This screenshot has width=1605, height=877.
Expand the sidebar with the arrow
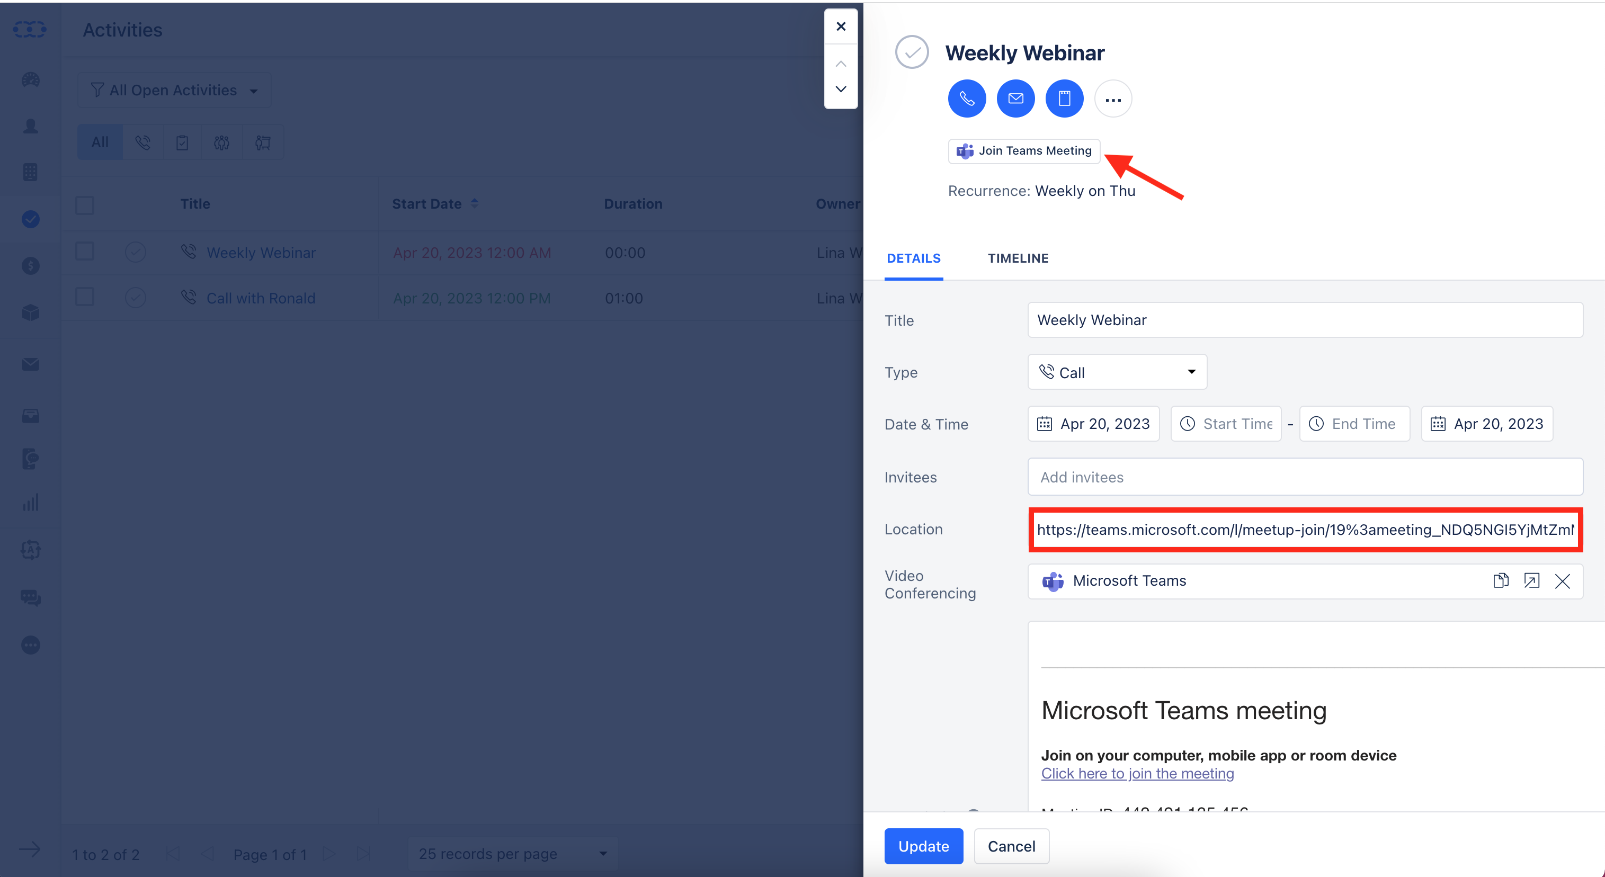pos(29,849)
